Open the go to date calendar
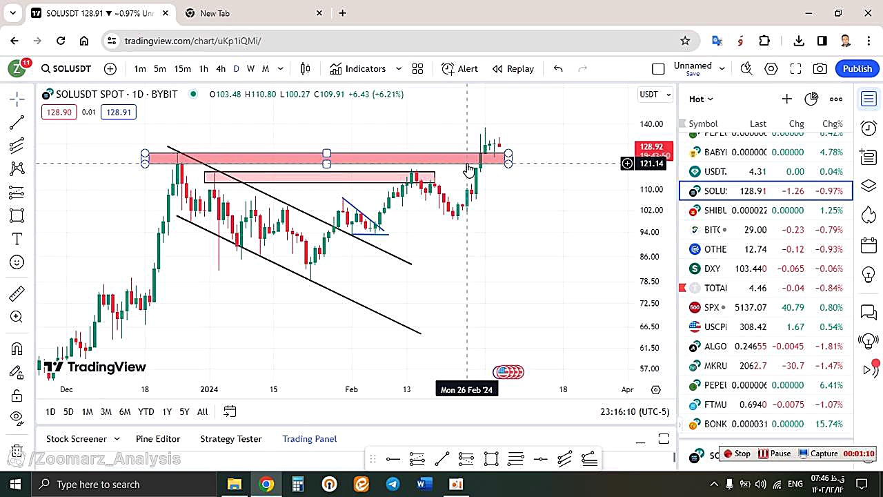The height and width of the screenshot is (497, 883). pyautogui.click(x=230, y=411)
